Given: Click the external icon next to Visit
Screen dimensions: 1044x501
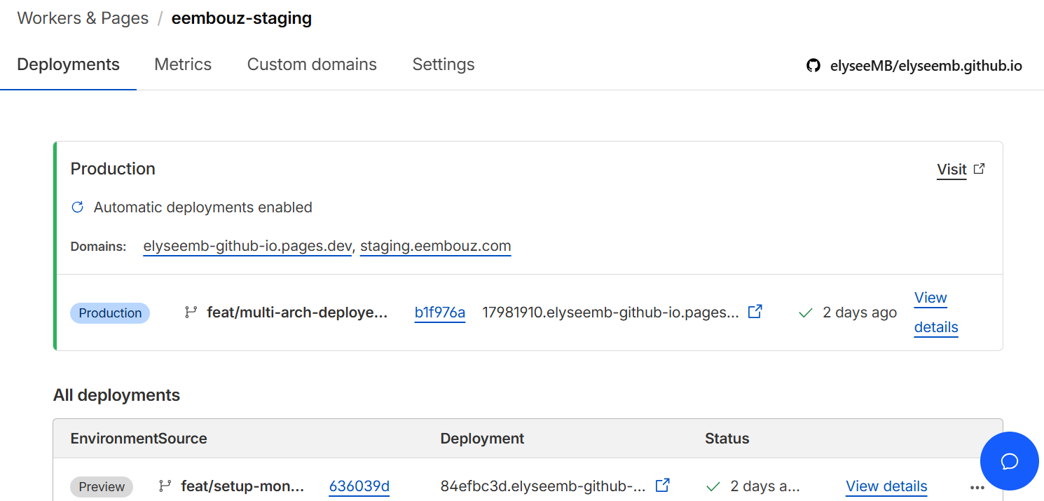Looking at the screenshot, I should (x=980, y=169).
